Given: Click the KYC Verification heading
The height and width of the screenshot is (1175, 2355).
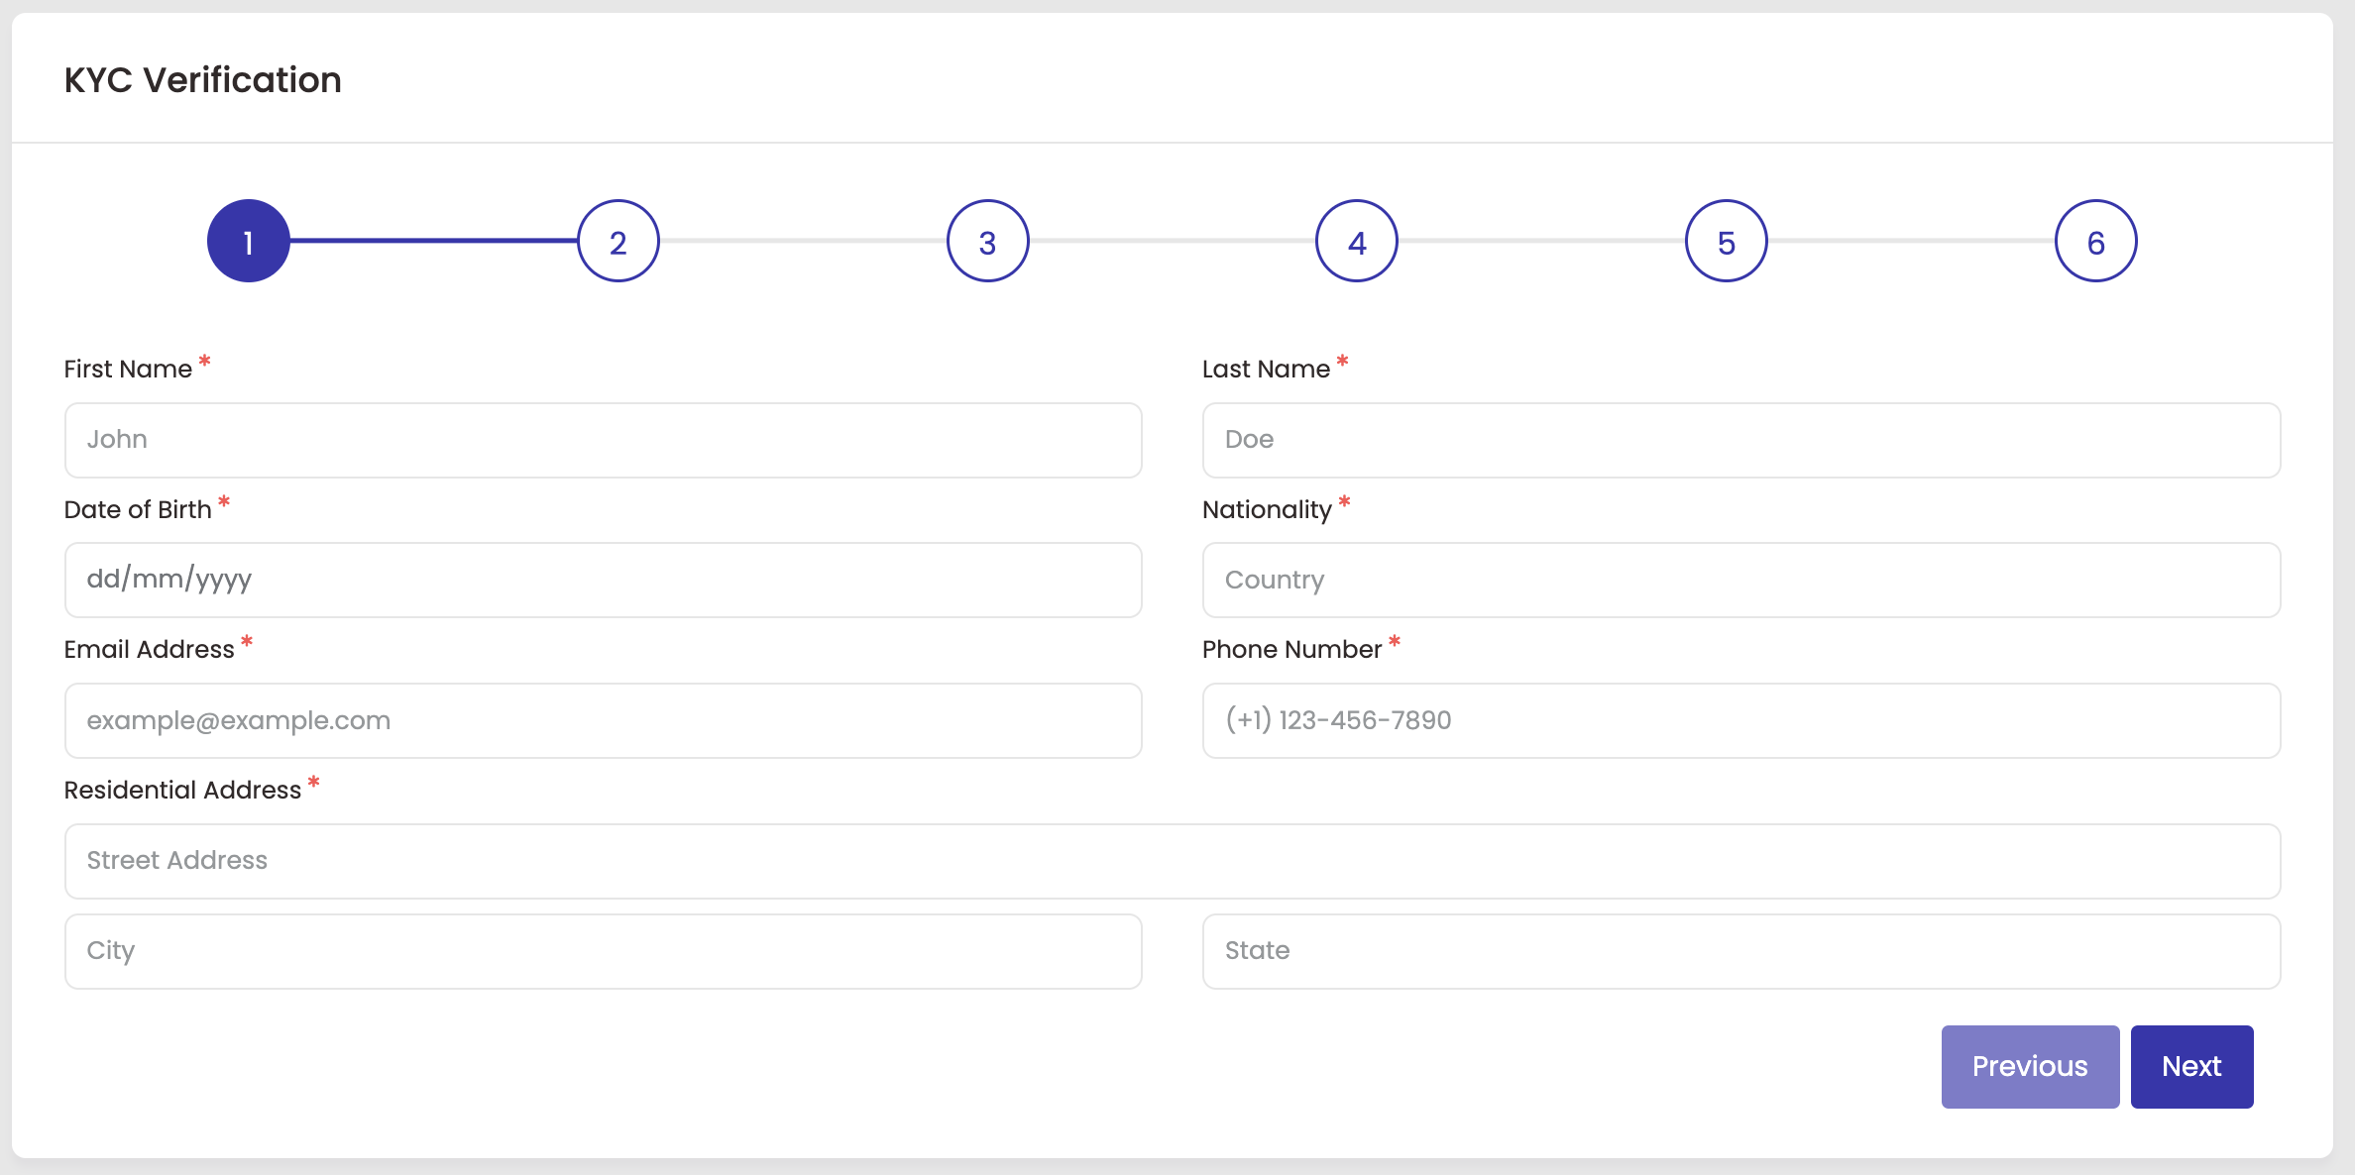Looking at the screenshot, I should pos(203,80).
